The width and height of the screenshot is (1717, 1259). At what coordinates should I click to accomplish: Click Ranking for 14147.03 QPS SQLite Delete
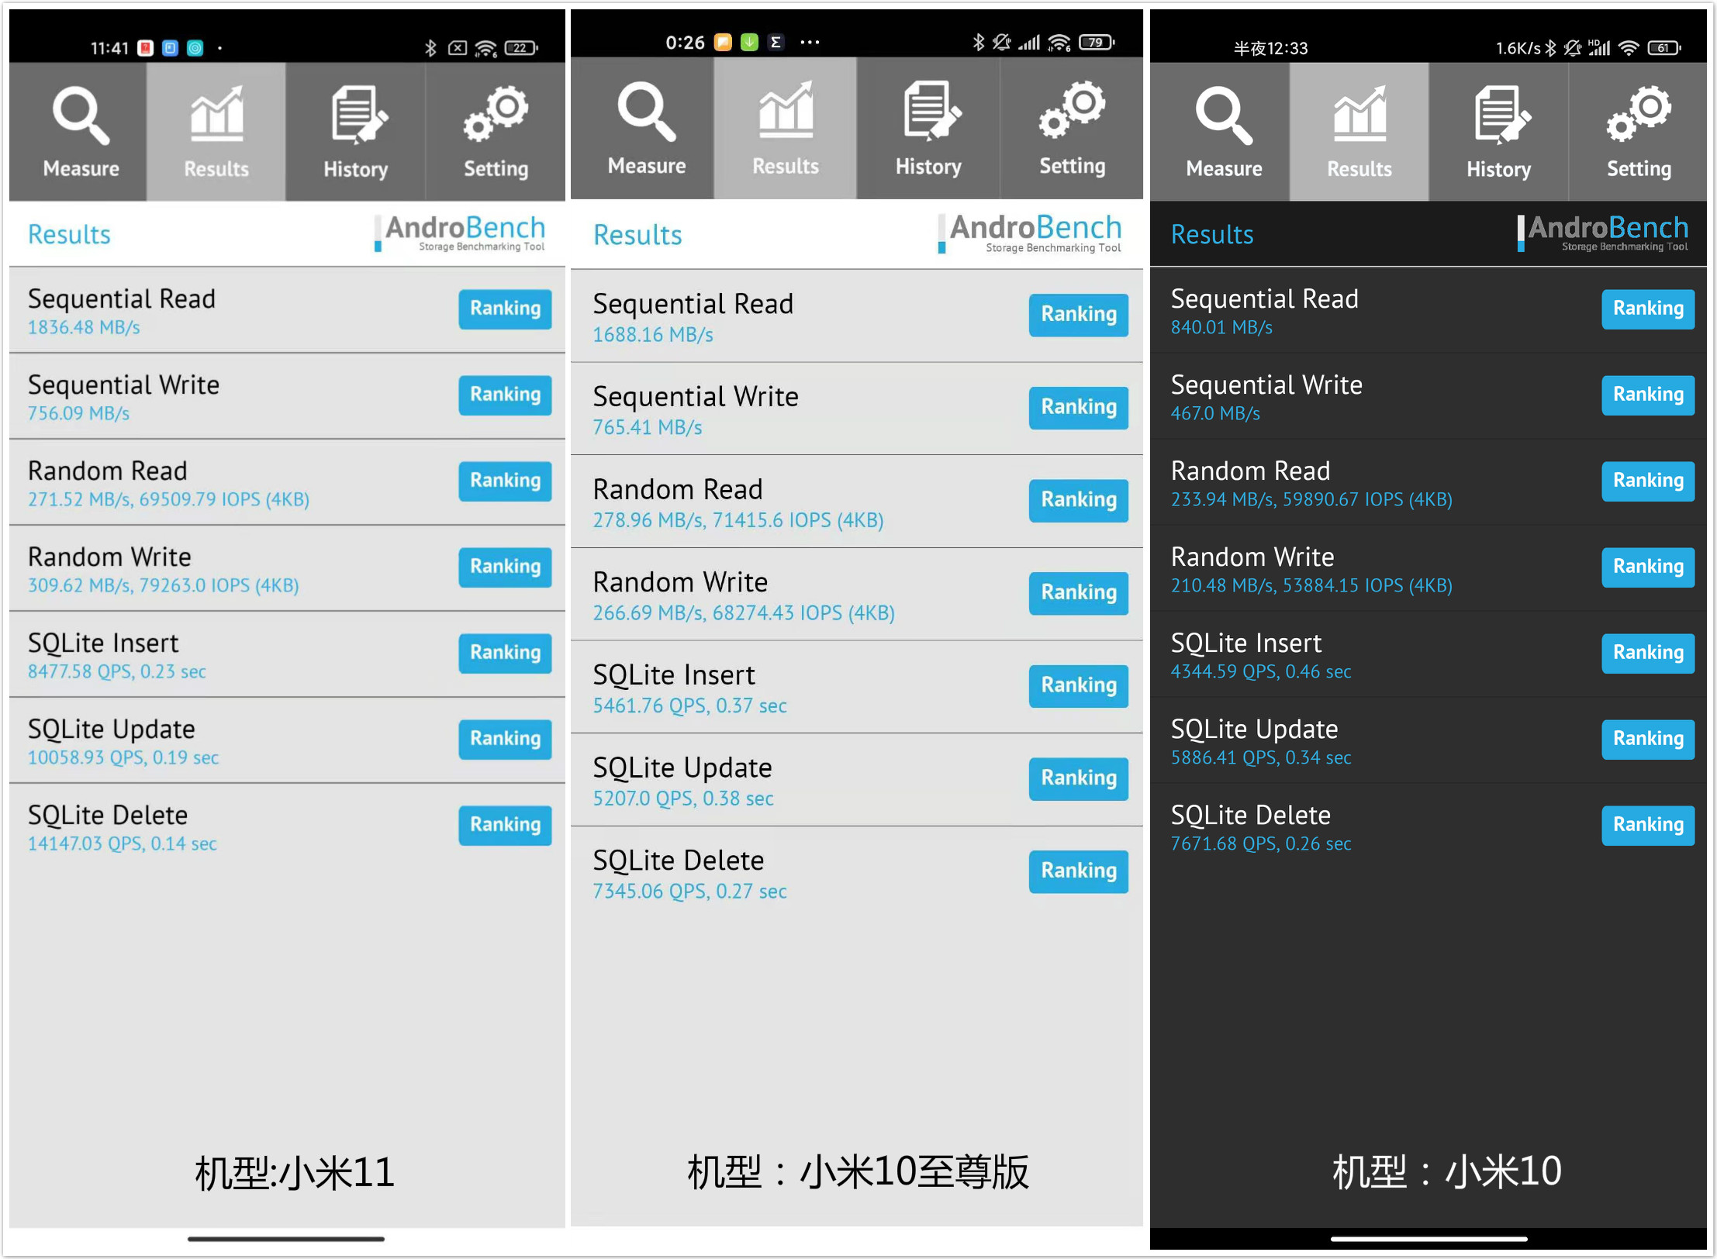[x=505, y=825]
